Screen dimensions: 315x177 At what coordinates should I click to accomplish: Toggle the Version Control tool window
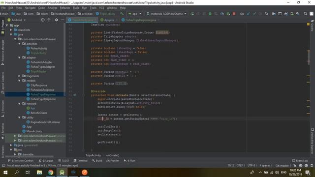21,161
